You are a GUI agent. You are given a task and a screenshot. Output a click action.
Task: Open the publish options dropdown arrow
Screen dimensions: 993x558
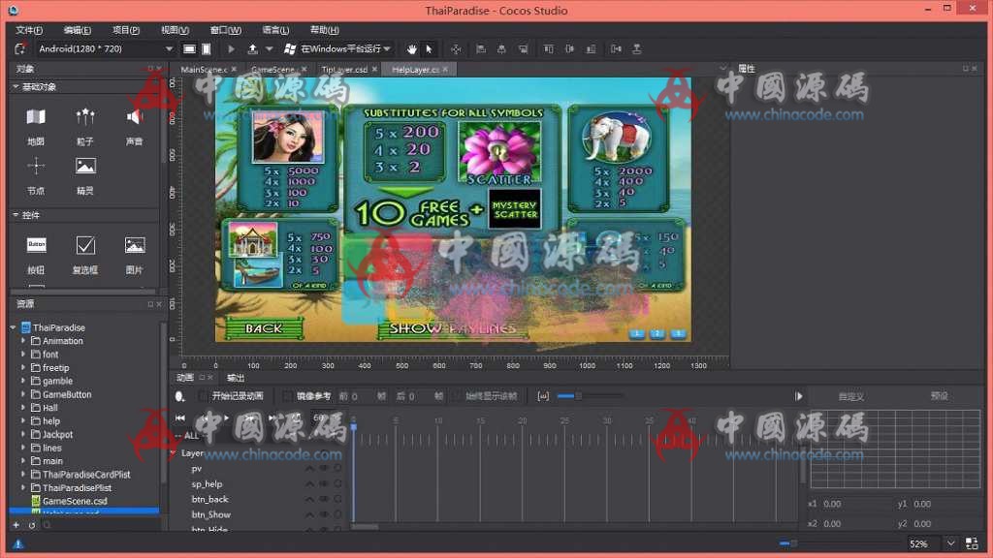[x=270, y=48]
